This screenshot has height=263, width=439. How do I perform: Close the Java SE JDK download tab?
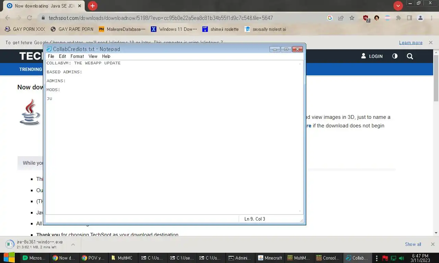pos(80,6)
